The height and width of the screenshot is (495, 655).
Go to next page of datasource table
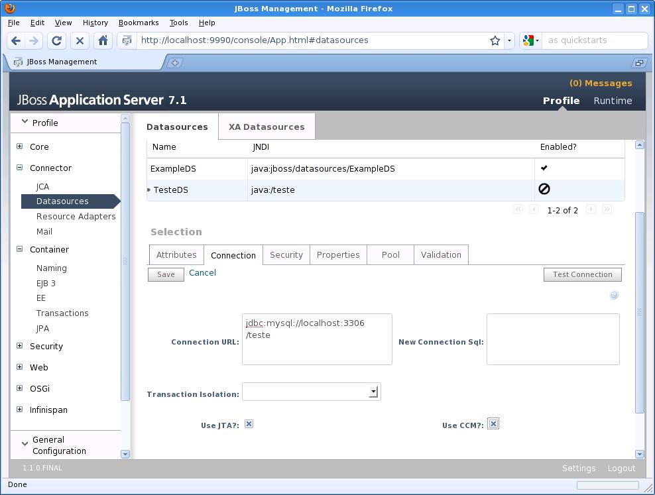[591, 209]
